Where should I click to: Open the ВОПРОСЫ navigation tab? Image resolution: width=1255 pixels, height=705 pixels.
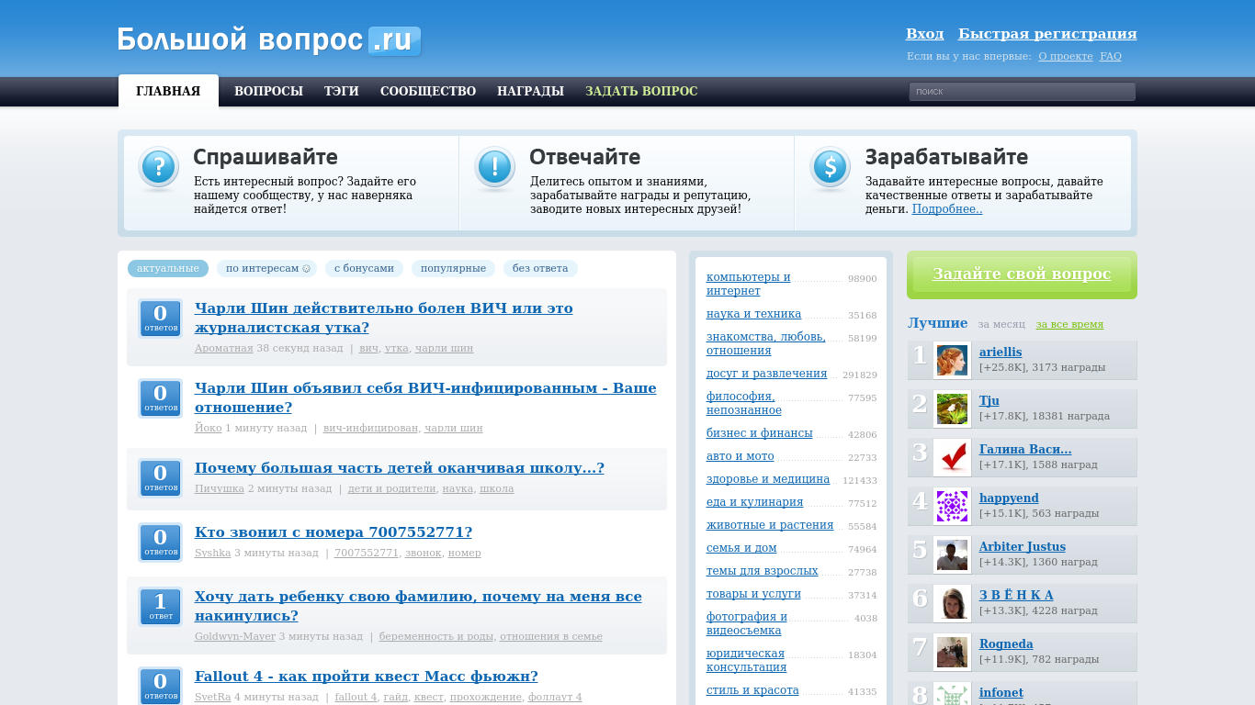coord(268,91)
